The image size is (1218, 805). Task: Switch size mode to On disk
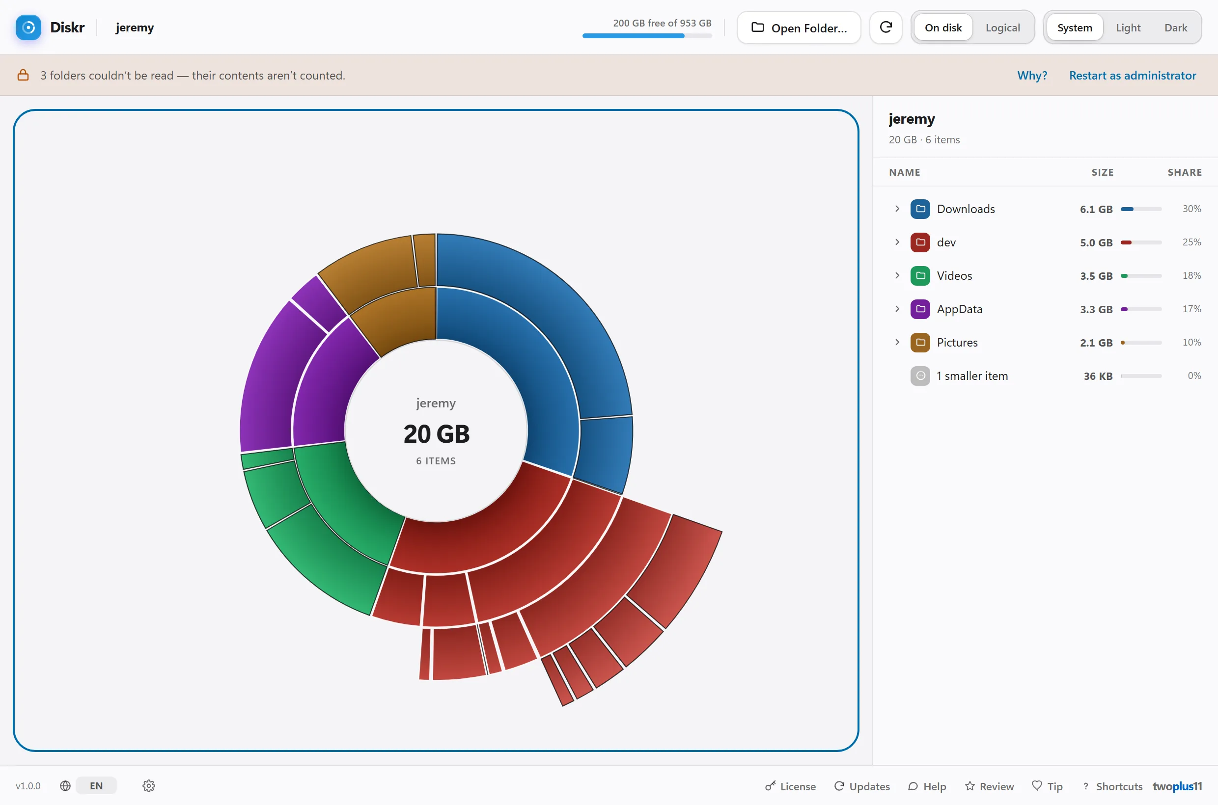click(943, 27)
